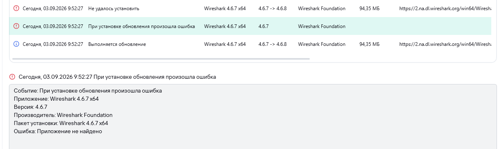
Task: Click the details header text with the error timestamp
Action: (x=118, y=76)
